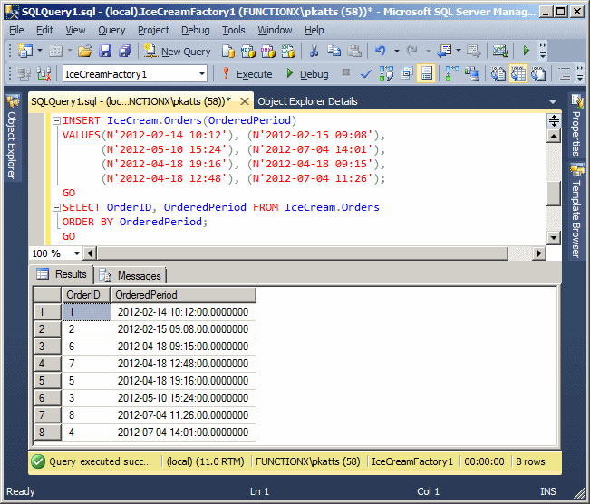Open the Undo history dropdown arrow

point(396,51)
